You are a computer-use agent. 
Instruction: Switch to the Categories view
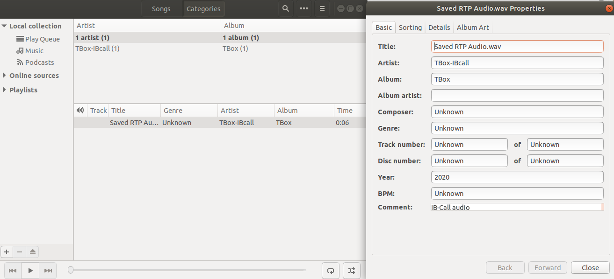point(203,9)
